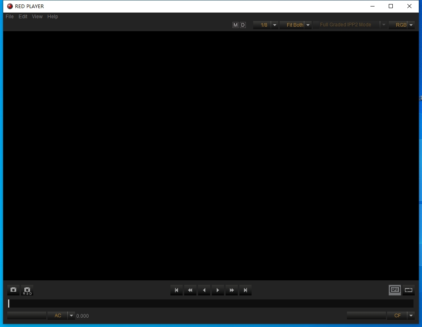Open the File menu

(x=10, y=17)
